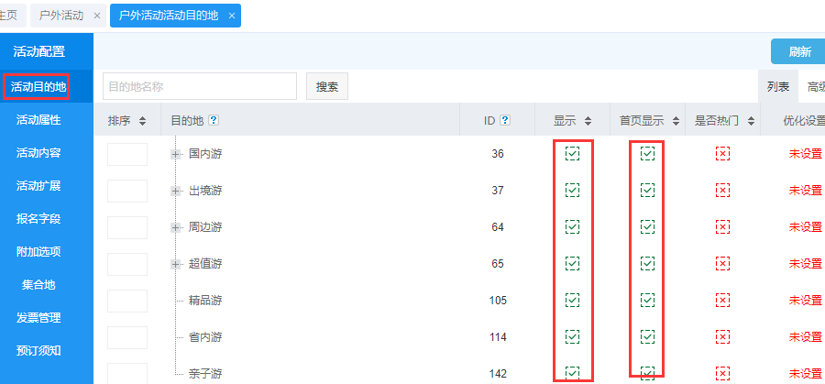Sort by 是否热门 column arrows
825x384 pixels.
[x=749, y=121]
